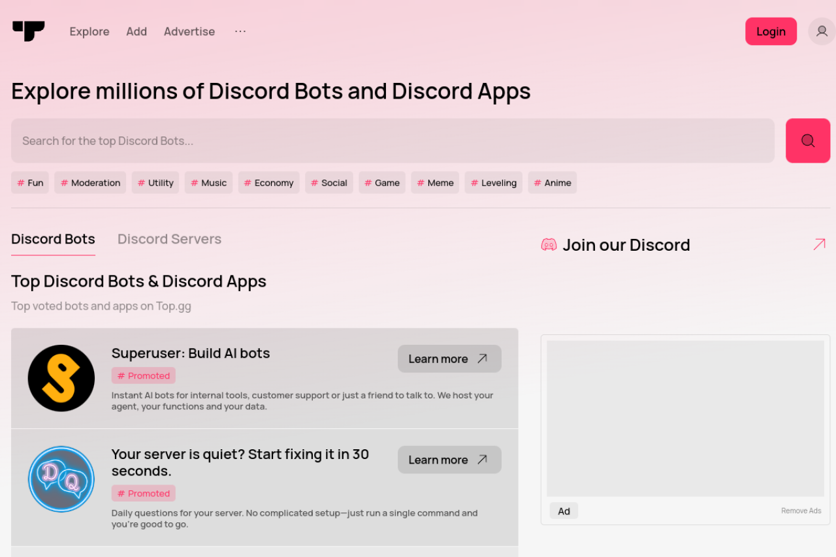
Task: Open the Superuser bot logo
Action: (61, 378)
